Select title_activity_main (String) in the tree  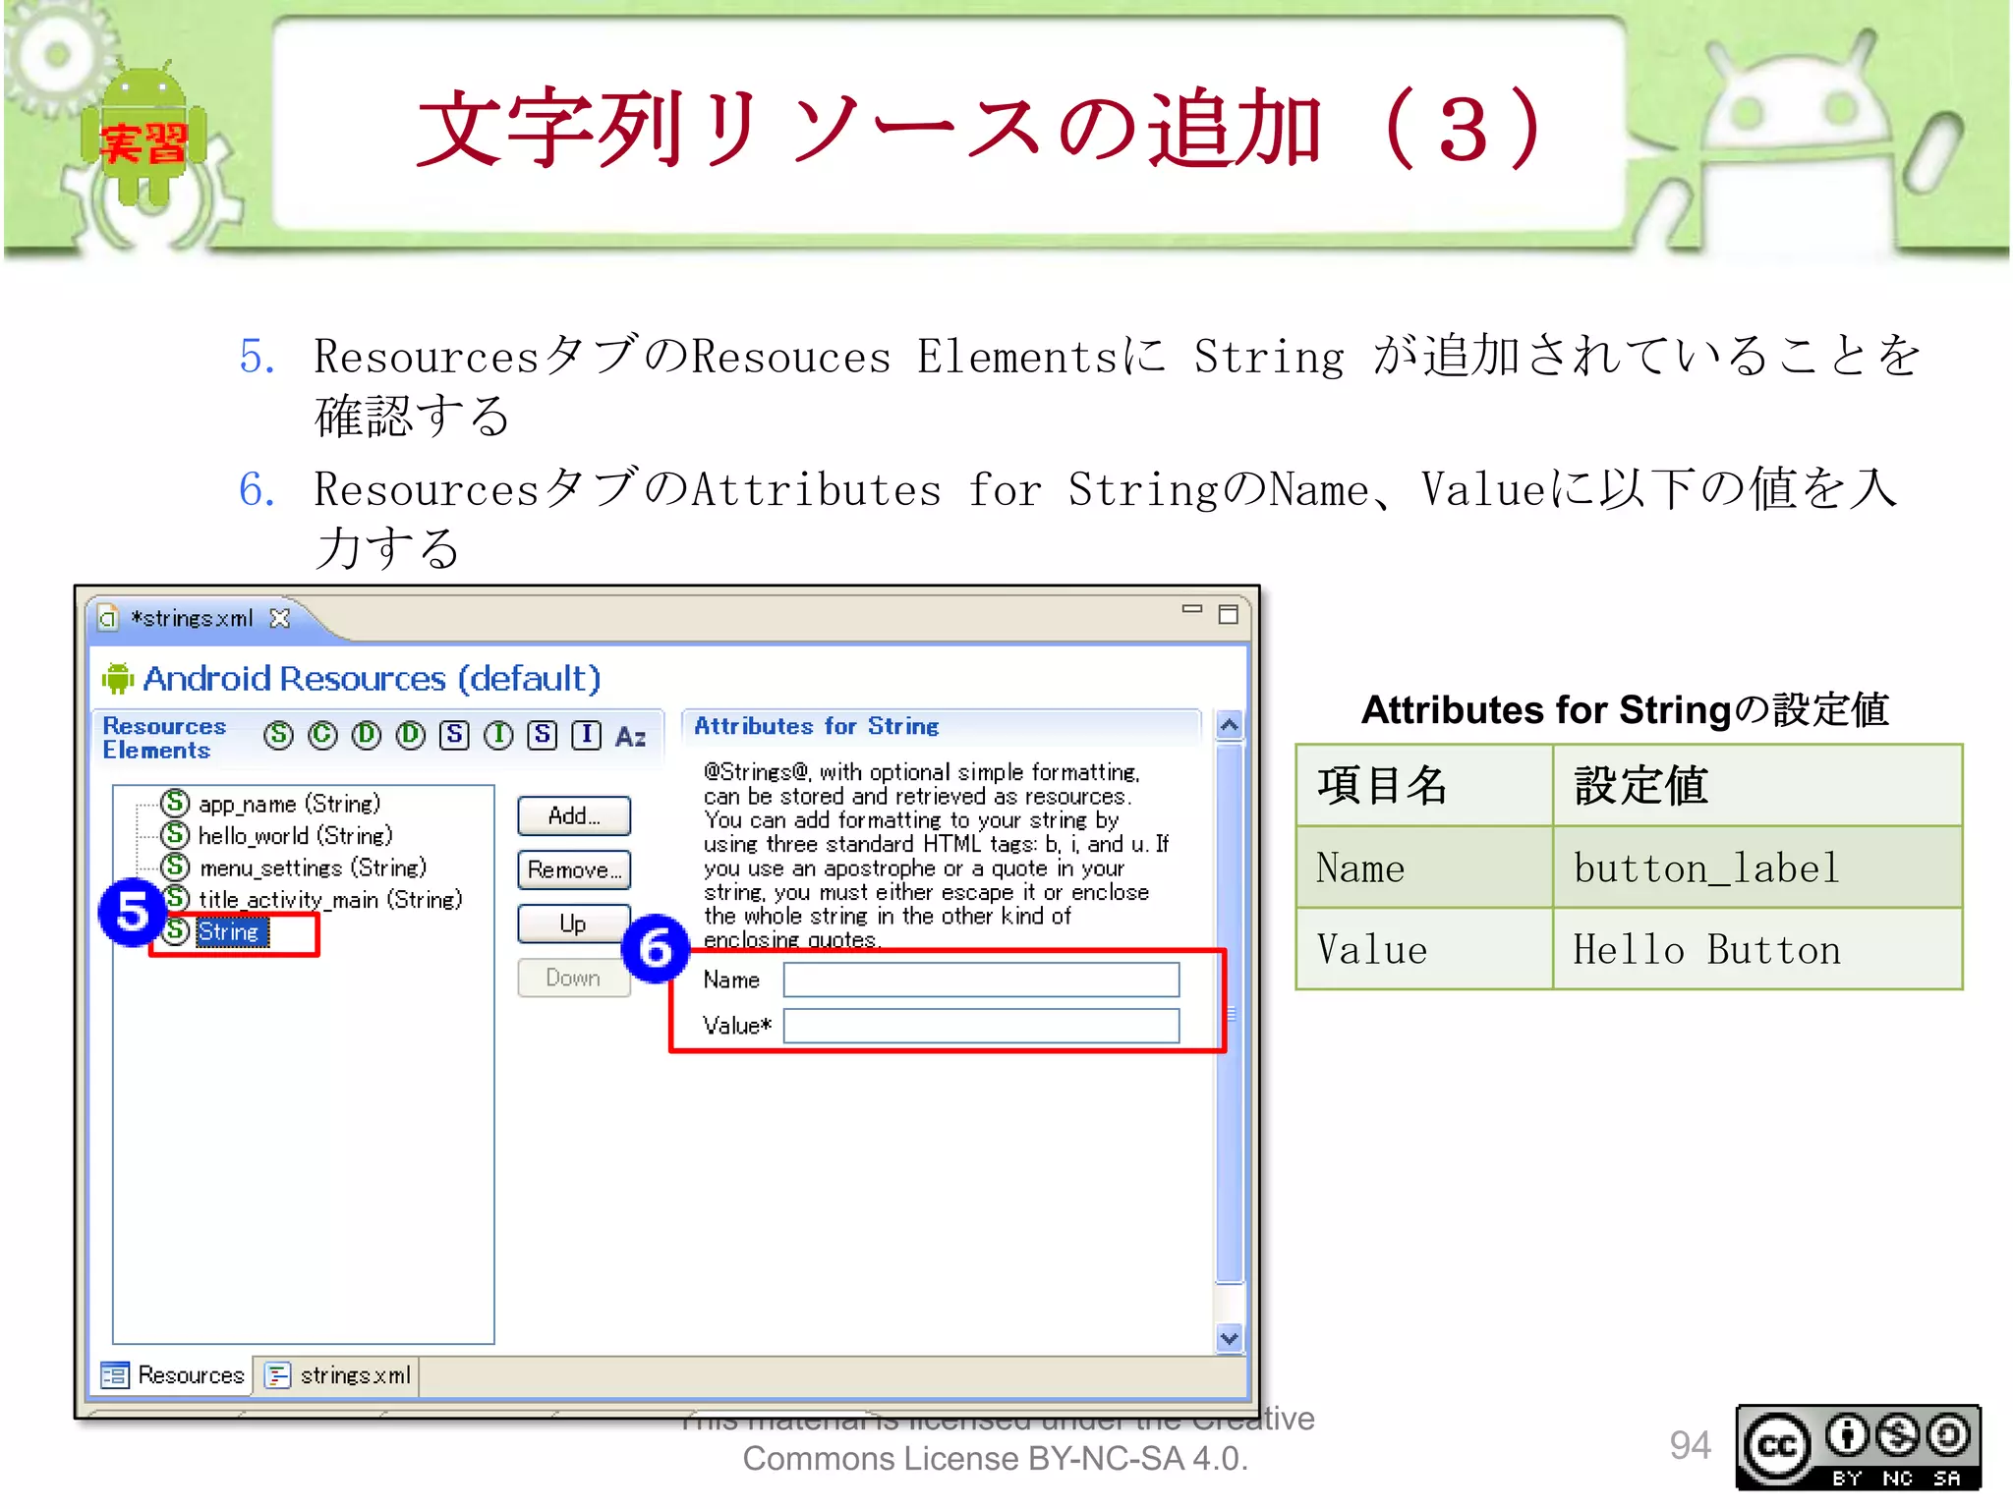click(x=313, y=899)
